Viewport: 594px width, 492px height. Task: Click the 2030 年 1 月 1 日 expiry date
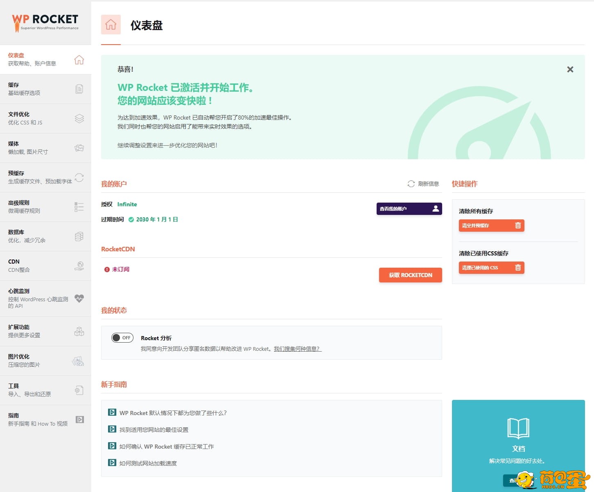pos(157,219)
